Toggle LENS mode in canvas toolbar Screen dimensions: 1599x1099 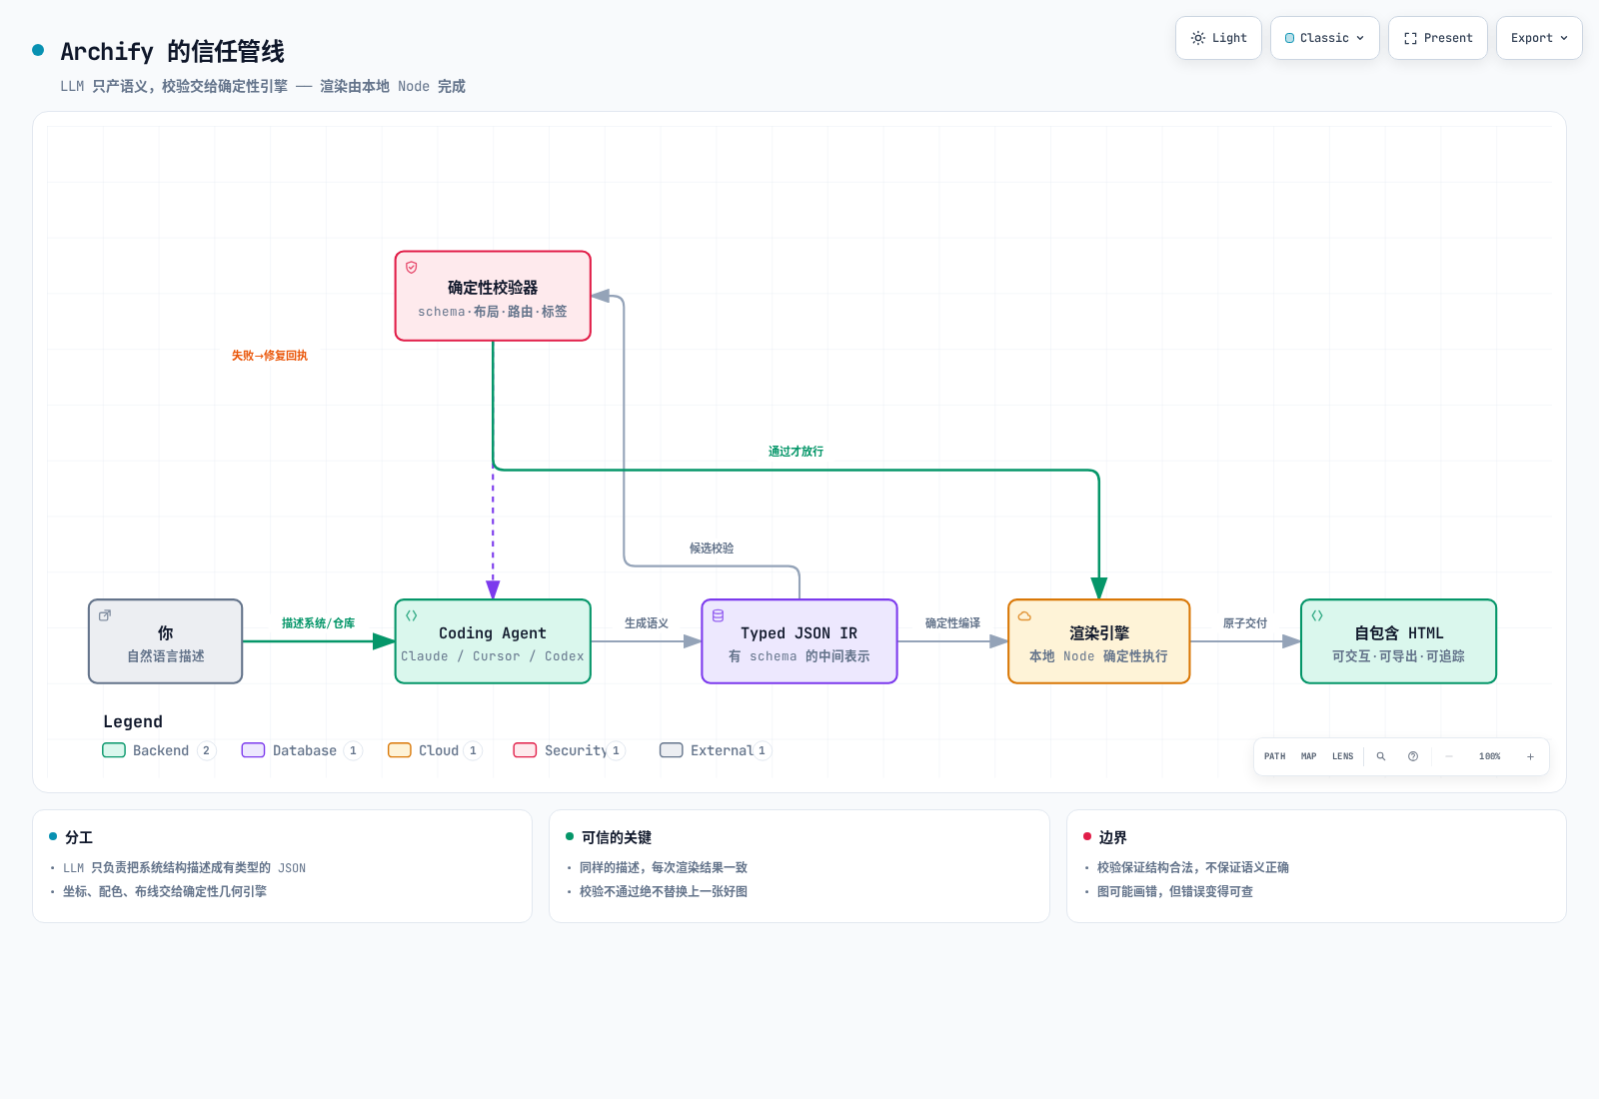(1342, 756)
